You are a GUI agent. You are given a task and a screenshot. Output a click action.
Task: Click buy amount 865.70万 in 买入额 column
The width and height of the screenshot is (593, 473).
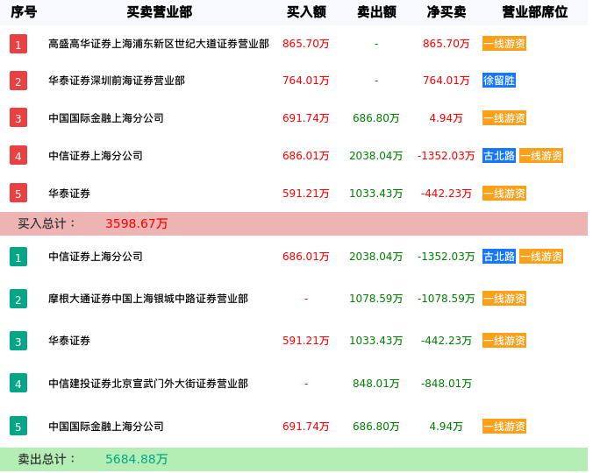tap(306, 44)
